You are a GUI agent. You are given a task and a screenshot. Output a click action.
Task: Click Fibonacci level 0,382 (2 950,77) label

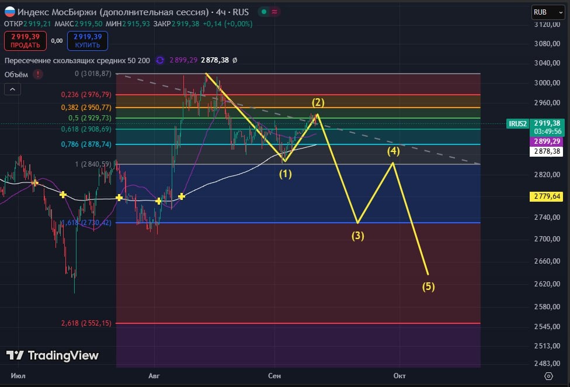(86, 108)
